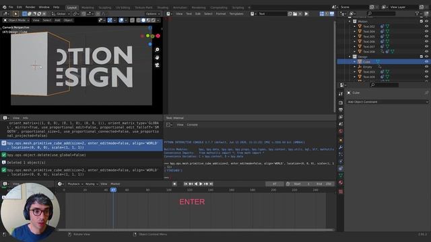Open the viewport Options dropdown
Screen dimensions: 431x242
tap(153, 13)
